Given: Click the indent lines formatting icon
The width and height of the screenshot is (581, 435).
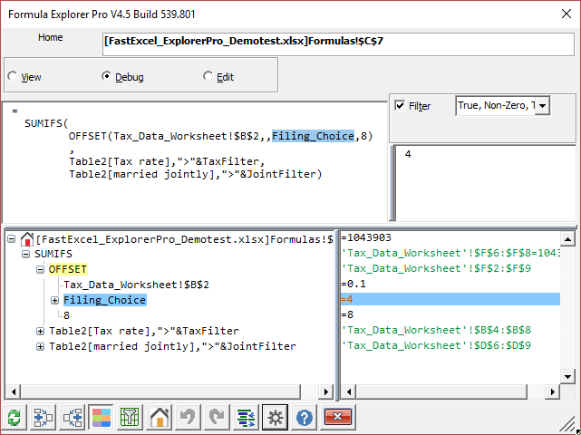Looking at the screenshot, I should 246,418.
